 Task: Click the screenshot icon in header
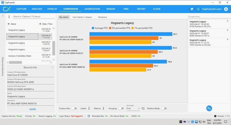[192, 9]
